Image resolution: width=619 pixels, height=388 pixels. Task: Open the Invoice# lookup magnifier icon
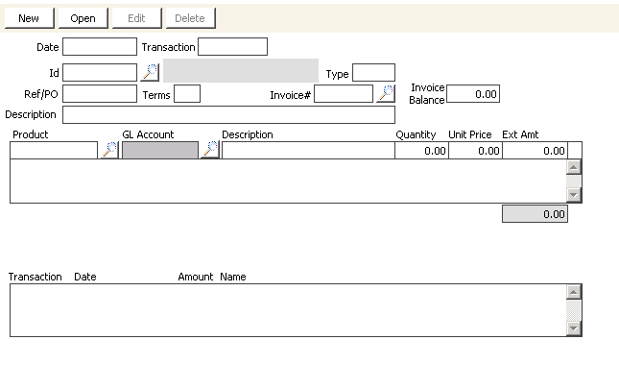tap(386, 94)
